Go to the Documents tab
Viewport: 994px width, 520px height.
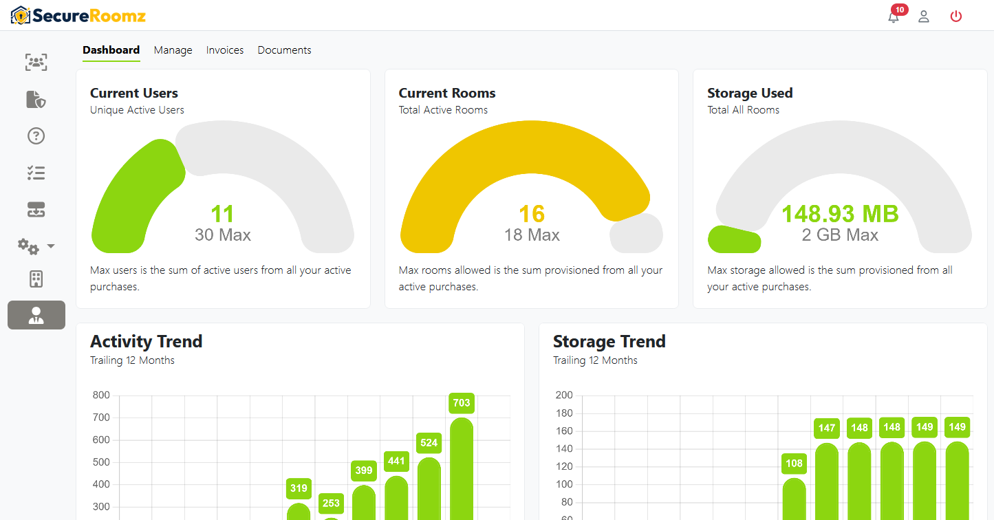click(285, 50)
